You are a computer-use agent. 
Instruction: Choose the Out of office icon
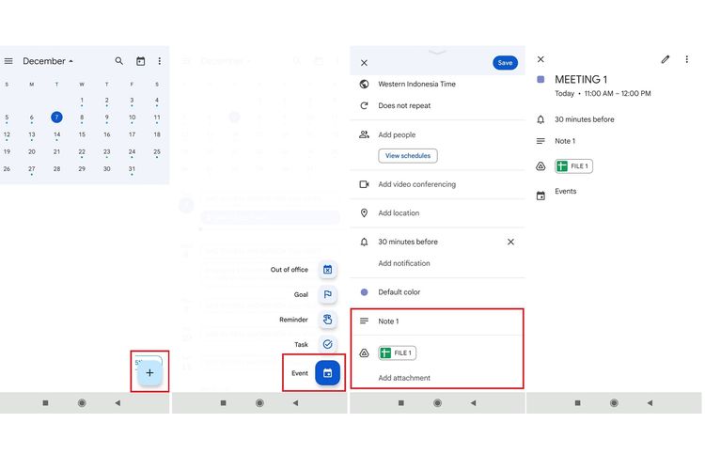coord(327,270)
